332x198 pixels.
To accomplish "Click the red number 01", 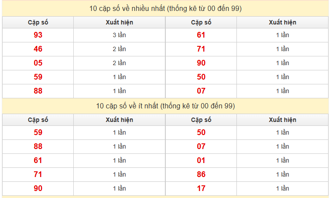I will (201, 160).
